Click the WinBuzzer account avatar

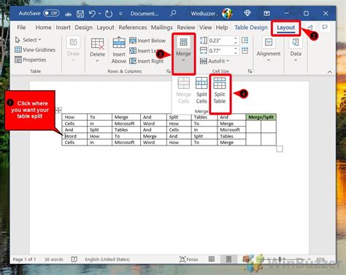tap(227, 13)
